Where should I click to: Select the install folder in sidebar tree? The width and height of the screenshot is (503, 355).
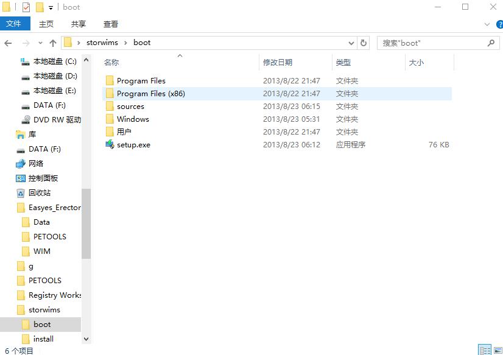[44, 339]
